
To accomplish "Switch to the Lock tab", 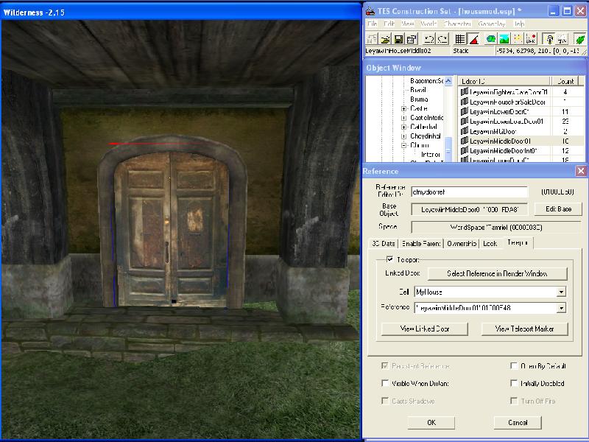I will click(490, 244).
